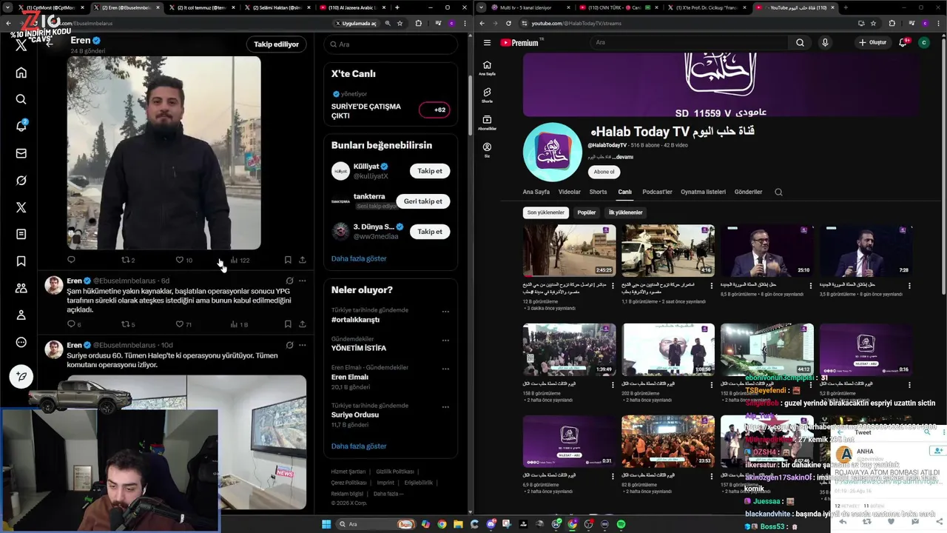Open YouTube hamburger guide menu
The height and width of the screenshot is (533, 947).
(x=486, y=42)
